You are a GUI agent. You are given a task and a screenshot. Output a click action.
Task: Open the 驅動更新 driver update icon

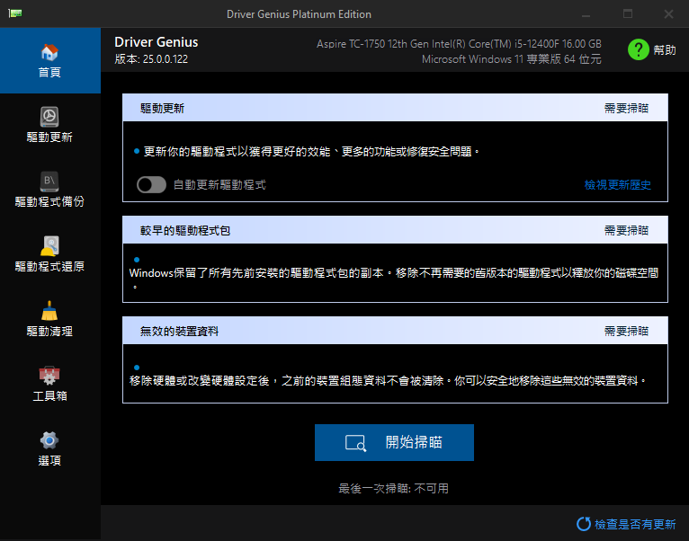(49, 117)
